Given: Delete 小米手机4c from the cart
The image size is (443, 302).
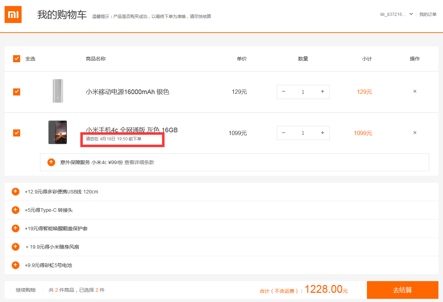Looking at the screenshot, I should 415,133.
